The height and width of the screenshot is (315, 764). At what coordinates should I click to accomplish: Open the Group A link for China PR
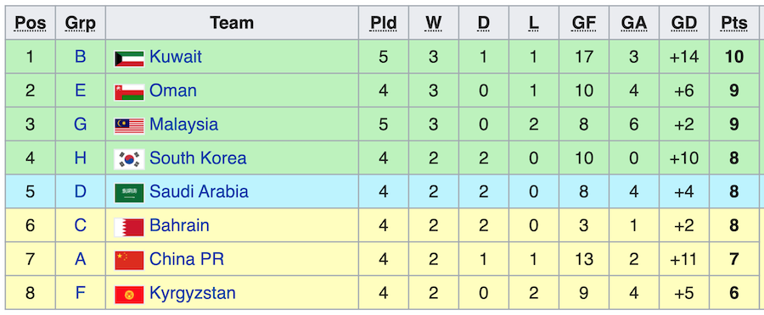(x=81, y=259)
